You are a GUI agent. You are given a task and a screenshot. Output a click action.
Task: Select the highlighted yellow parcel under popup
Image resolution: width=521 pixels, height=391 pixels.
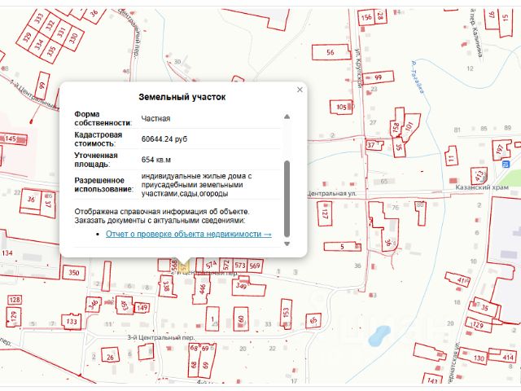pyautogui.click(x=183, y=266)
